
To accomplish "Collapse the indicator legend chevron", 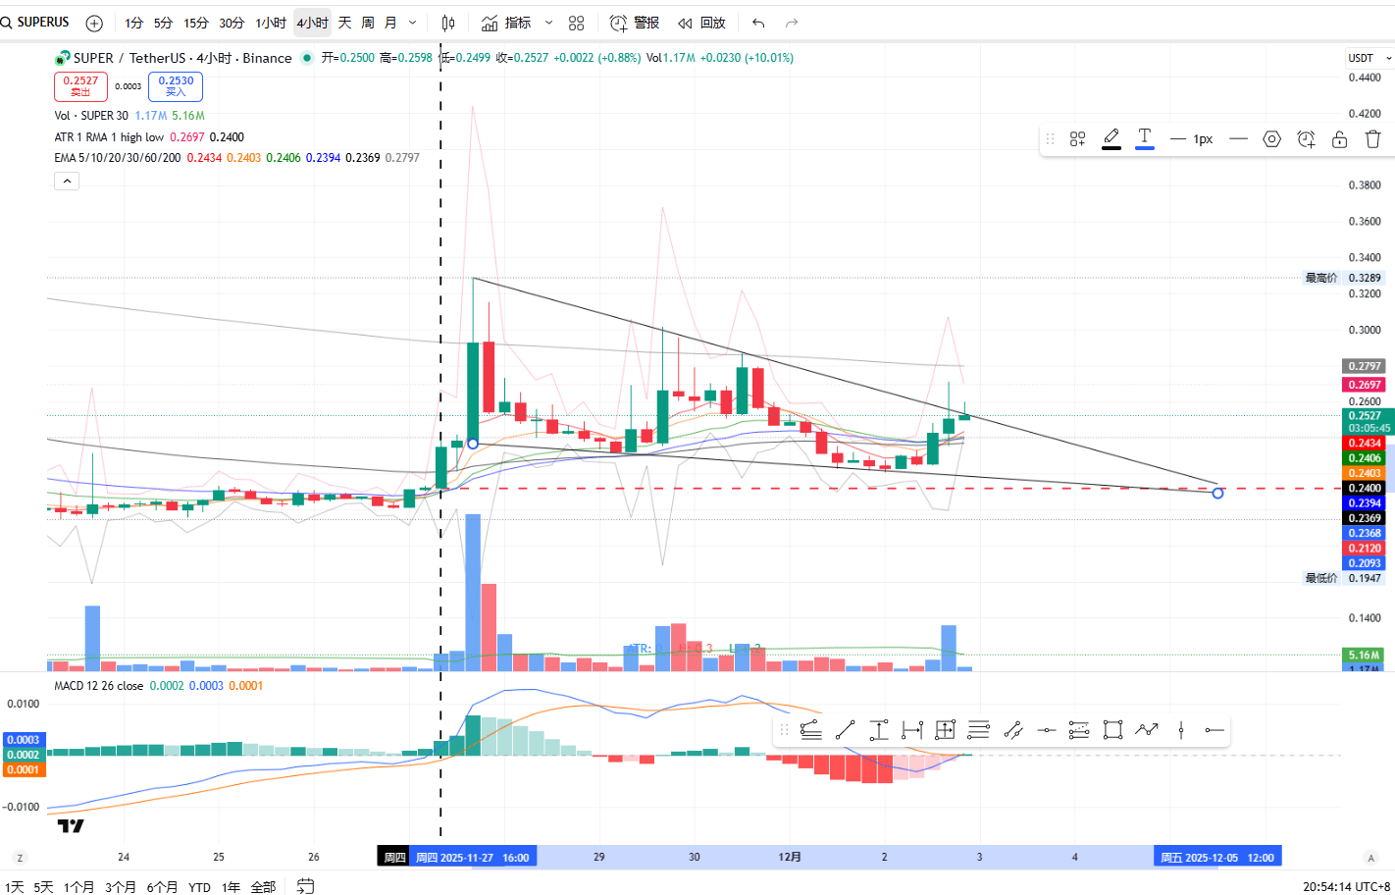I will (66, 181).
